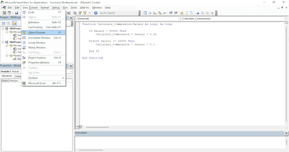Click the Uncomment Block toolbar icon
Screen dimensions: 289x152
pos(191,13)
